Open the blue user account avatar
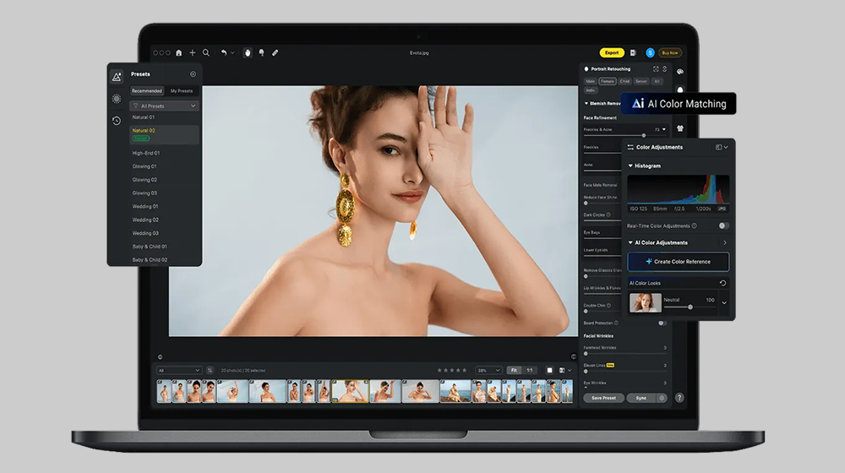 (650, 53)
